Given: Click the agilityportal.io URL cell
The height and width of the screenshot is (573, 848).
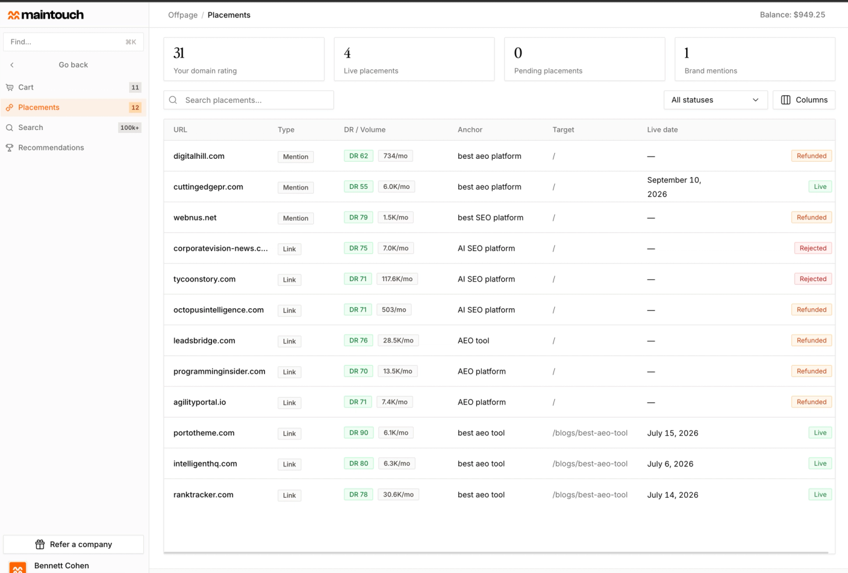Looking at the screenshot, I should [x=200, y=402].
